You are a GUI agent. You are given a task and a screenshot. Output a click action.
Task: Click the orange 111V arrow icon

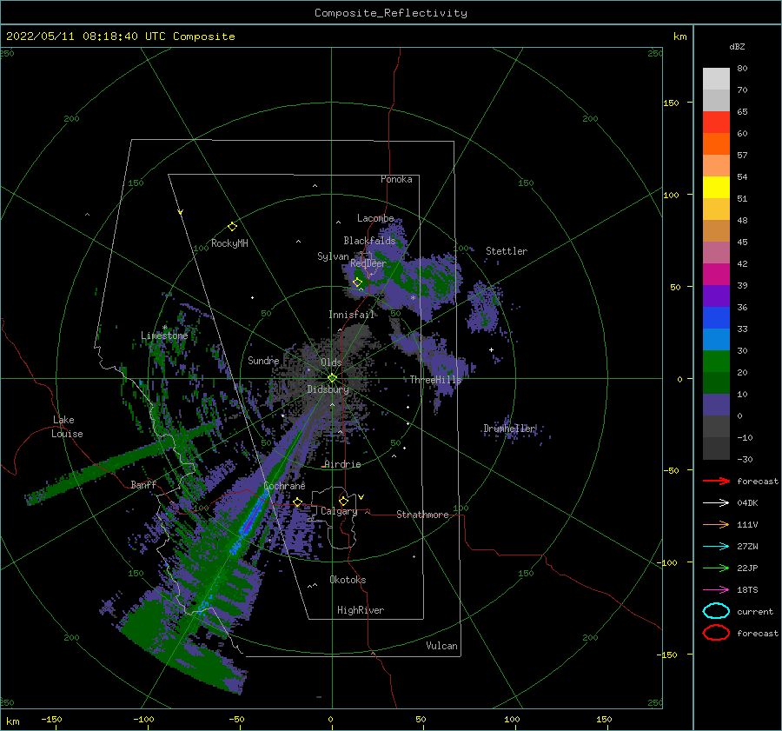tap(716, 524)
